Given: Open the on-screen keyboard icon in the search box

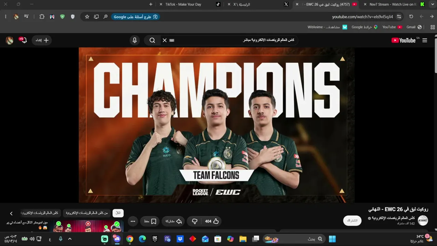Looking at the screenshot, I should coord(172,40).
